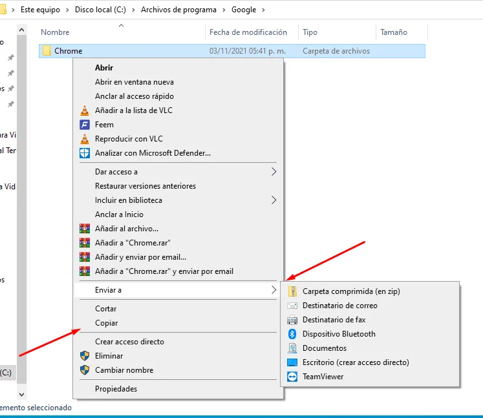
Task: Open dropdown chevron after Archivos de programa
Action: click(x=224, y=10)
